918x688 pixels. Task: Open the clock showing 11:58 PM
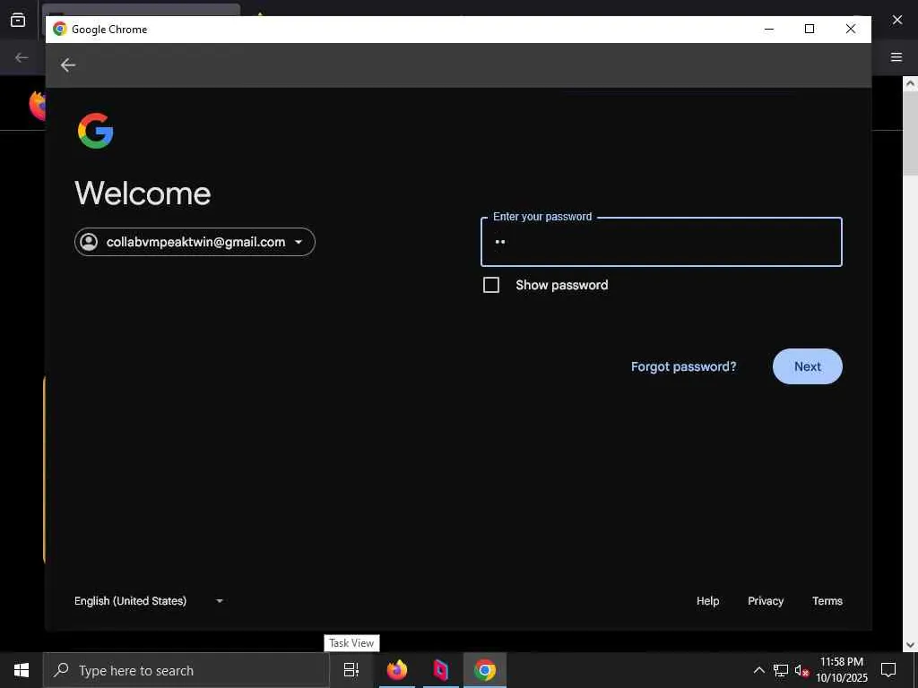(841, 670)
